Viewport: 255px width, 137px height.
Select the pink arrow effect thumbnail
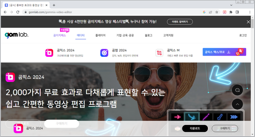pyautogui.click(x=177, y=117)
